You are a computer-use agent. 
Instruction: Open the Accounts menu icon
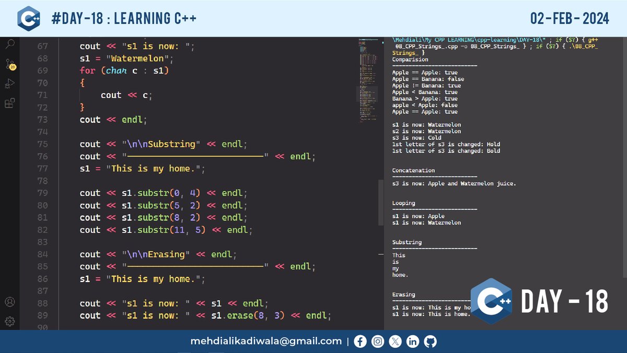[x=9, y=302]
